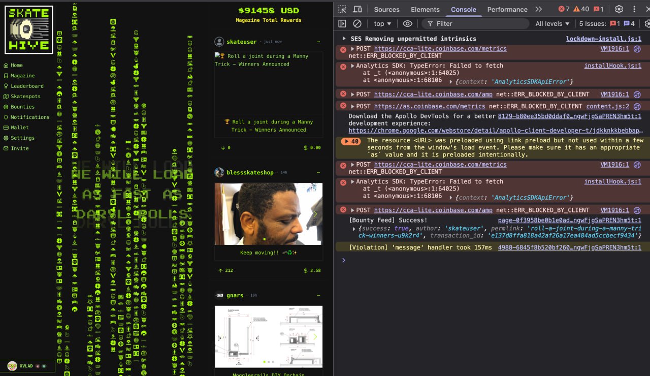This screenshot has height=376, width=650.
Task: Expand the 40 grouped preload warnings
Action: click(351, 142)
